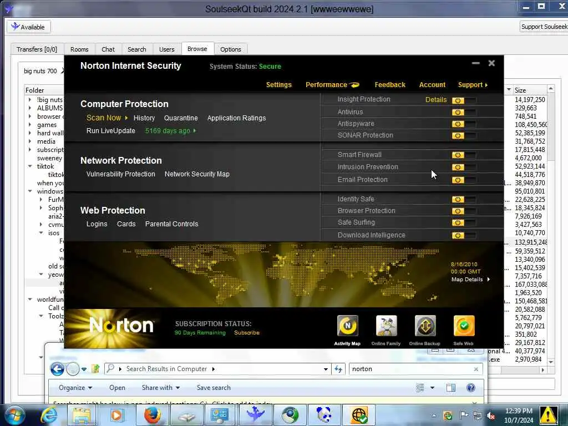Toggle Intrusion Prevention switch

[464, 168]
